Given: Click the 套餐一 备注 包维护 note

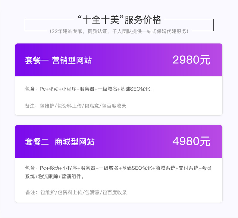Looking at the screenshot, I should point(76,106).
